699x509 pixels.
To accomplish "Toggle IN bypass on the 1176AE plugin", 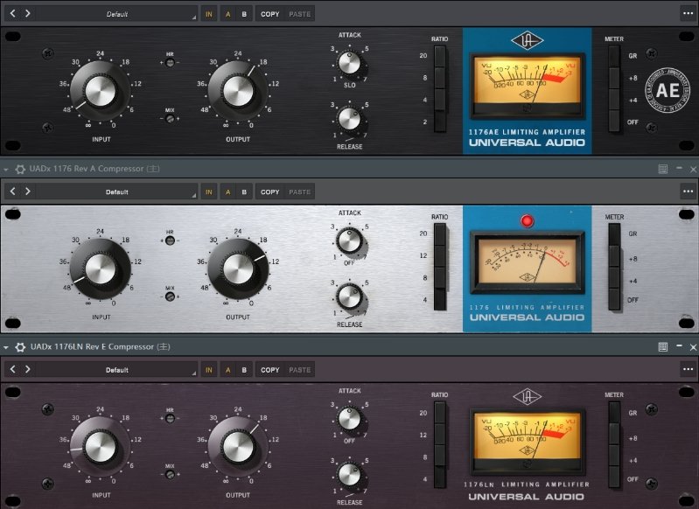I will click(x=208, y=14).
